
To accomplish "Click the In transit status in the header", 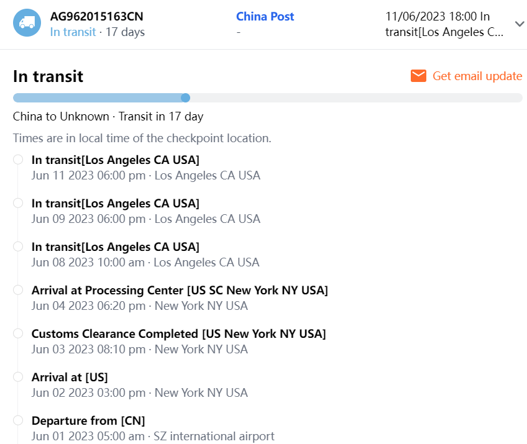I will [x=73, y=32].
